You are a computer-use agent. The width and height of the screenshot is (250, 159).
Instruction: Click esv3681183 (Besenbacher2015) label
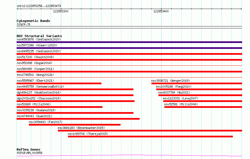[81, 128]
